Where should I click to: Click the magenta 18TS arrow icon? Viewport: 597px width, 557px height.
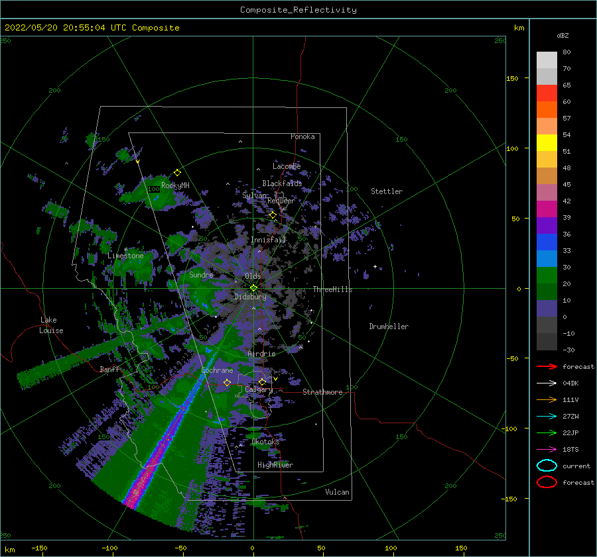click(x=547, y=450)
